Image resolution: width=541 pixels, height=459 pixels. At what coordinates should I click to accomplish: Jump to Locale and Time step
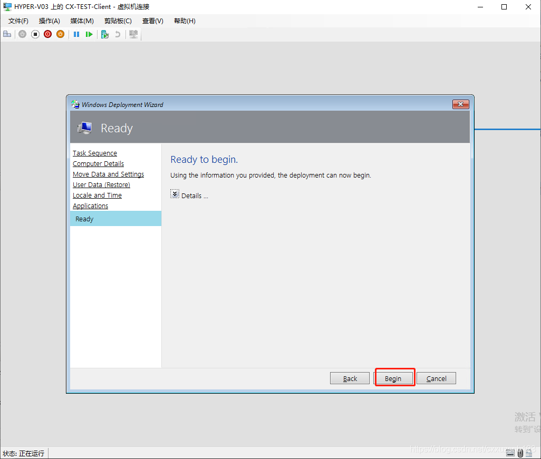98,195
